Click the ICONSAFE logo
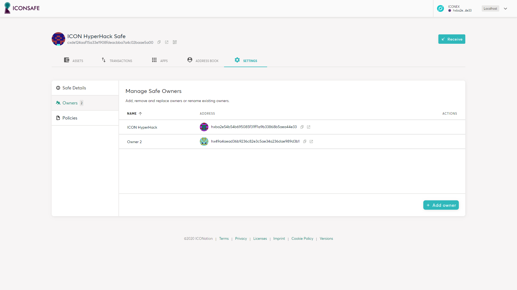This screenshot has width=517, height=290. (x=22, y=8)
